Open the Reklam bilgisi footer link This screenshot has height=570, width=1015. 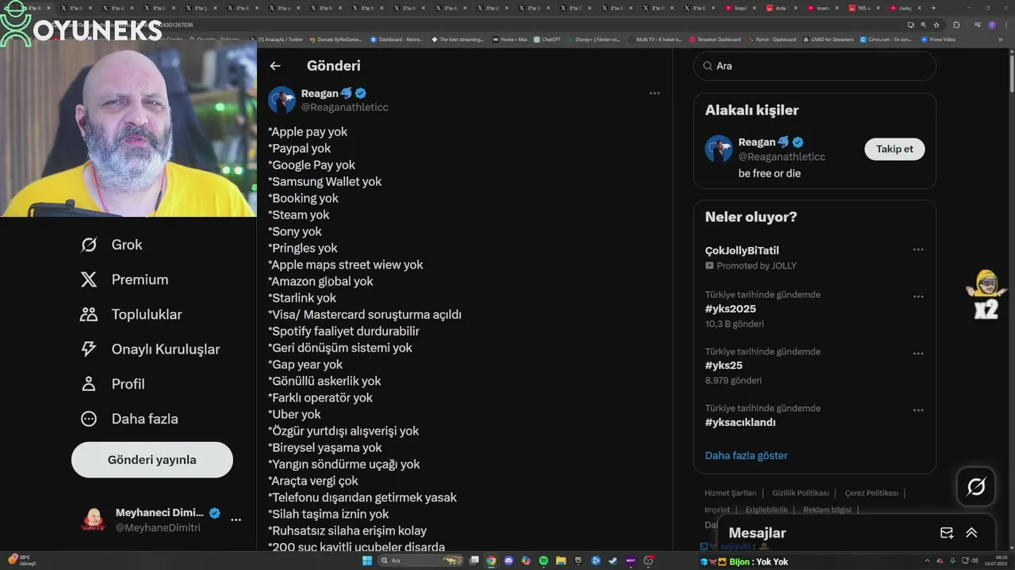click(827, 510)
